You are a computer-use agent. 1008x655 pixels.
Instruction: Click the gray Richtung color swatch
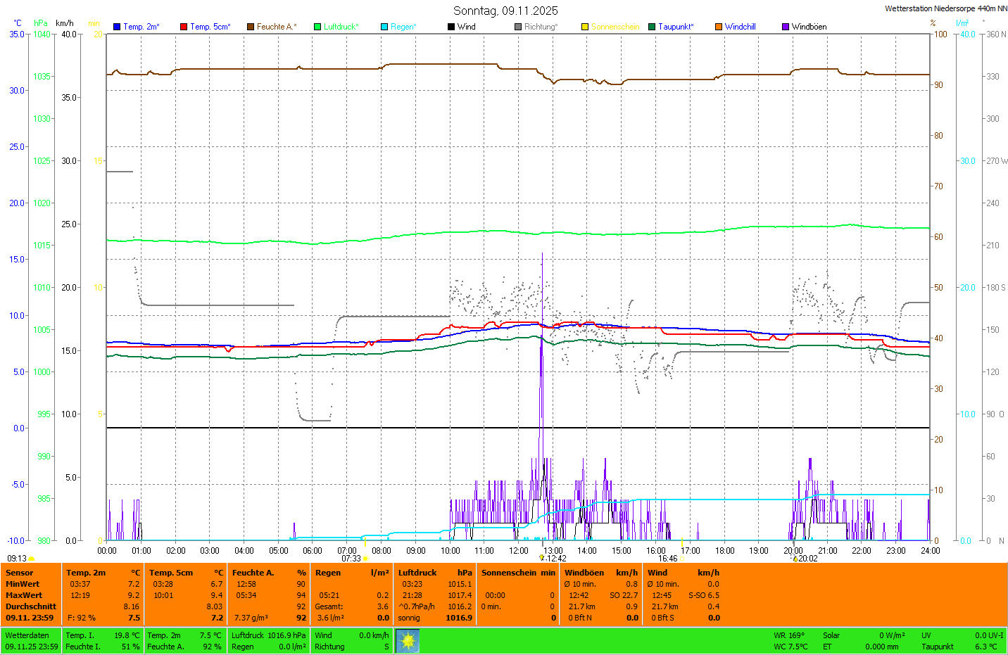518,27
